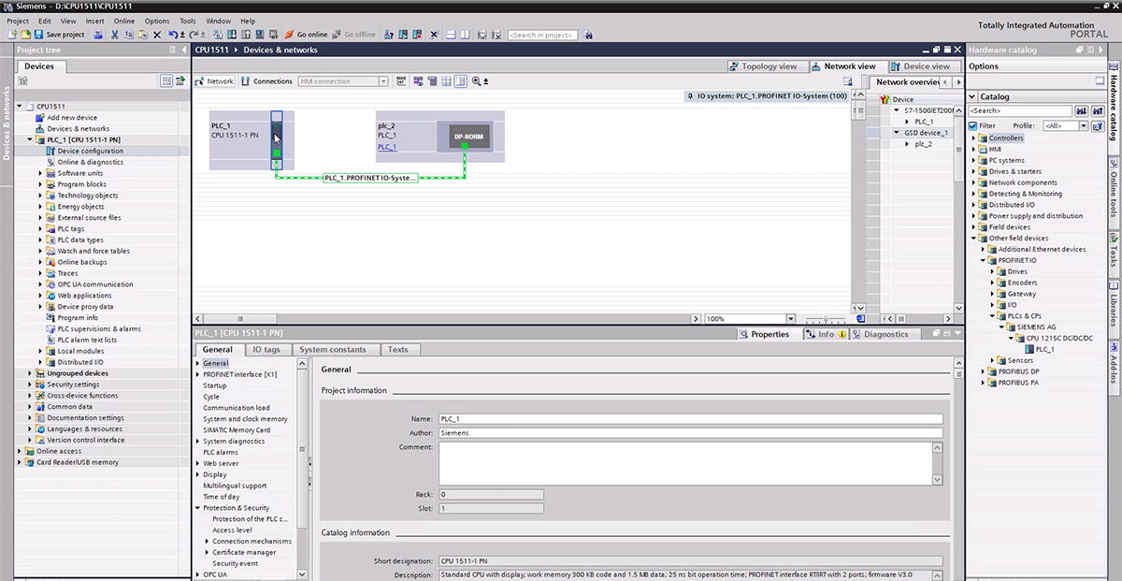Click the Paste icon in the toolbar
1122x581 pixels.
click(143, 35)
